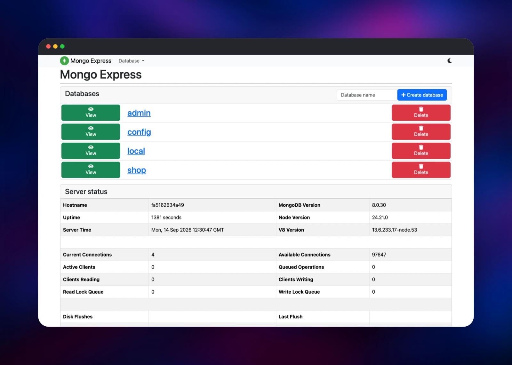View the local database
The height and width of the screenshot is (365, 512).
point(91,151)
